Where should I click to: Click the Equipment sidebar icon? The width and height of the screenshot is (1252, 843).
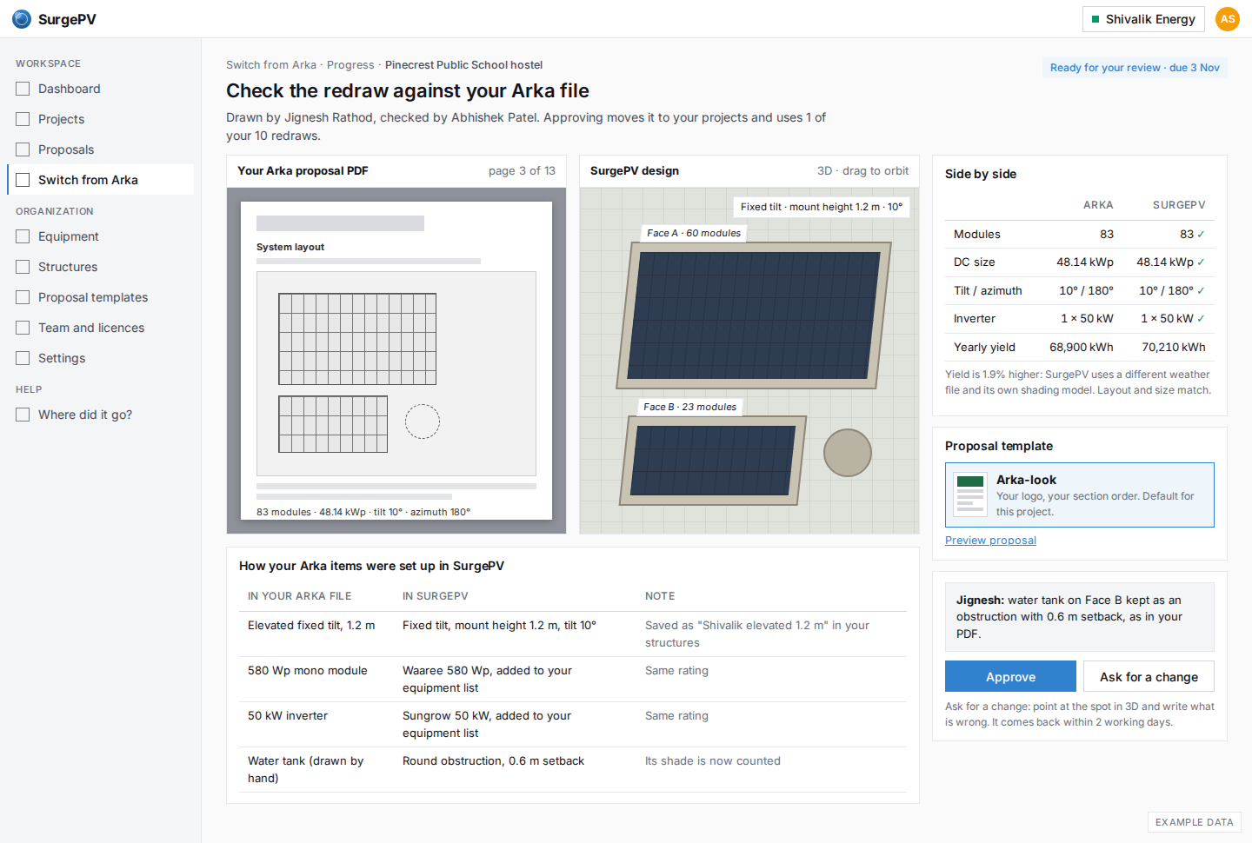[23, 236]
